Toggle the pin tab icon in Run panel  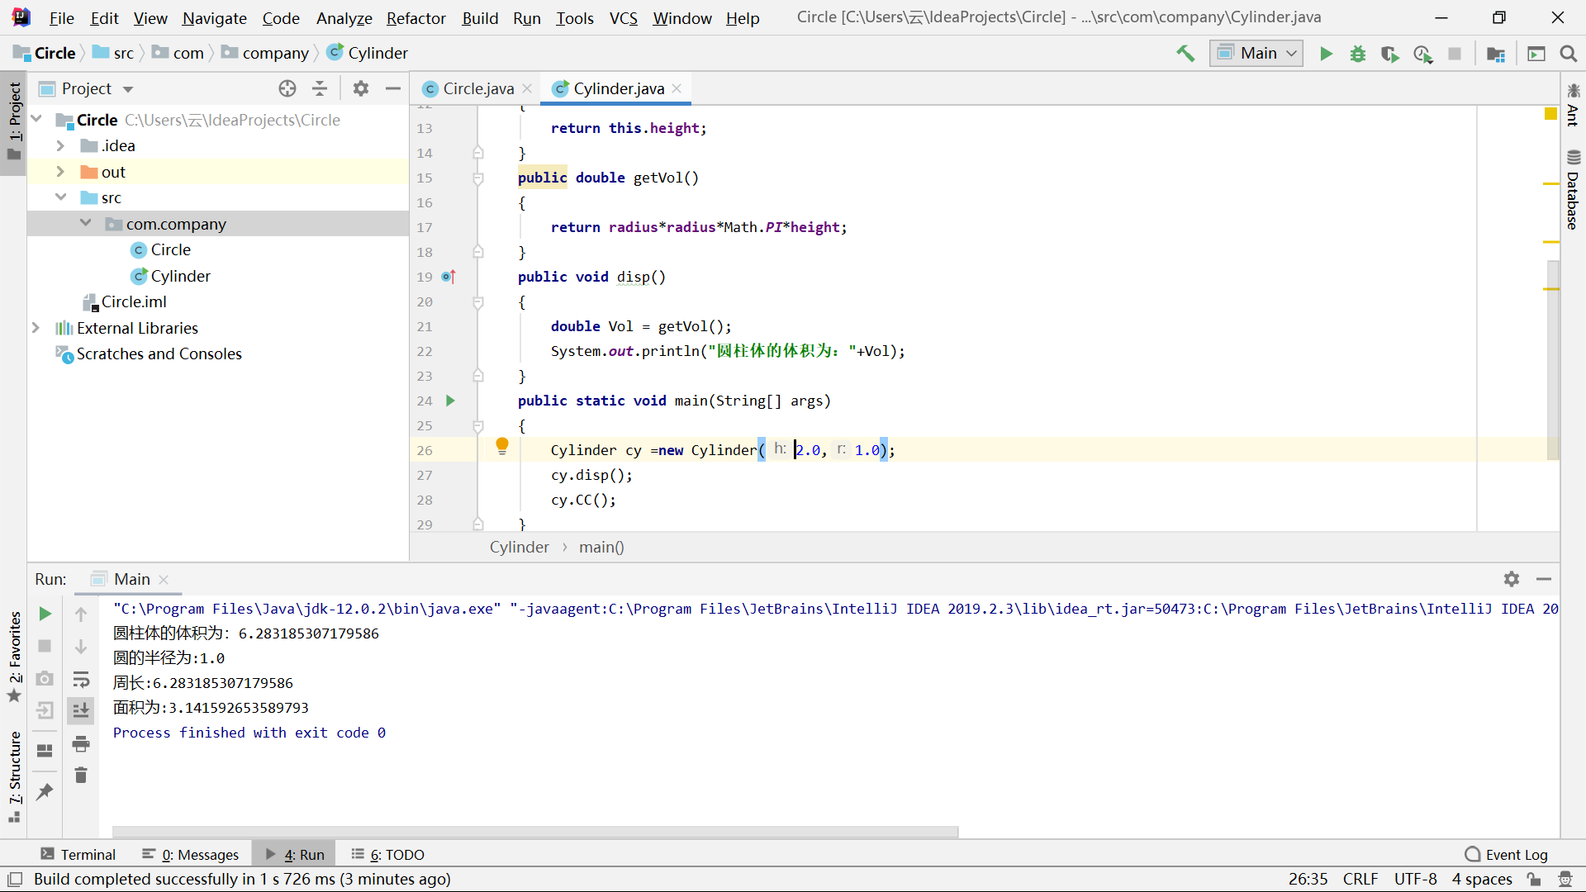click(x=45, y=792)
